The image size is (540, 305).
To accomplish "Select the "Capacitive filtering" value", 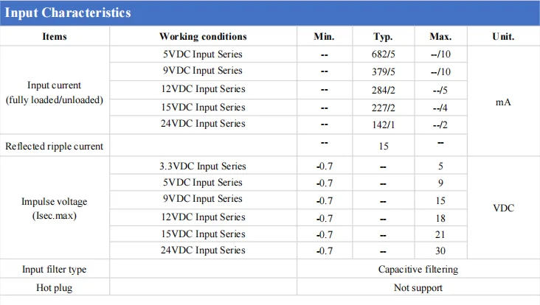I will [x=418, y=270].
